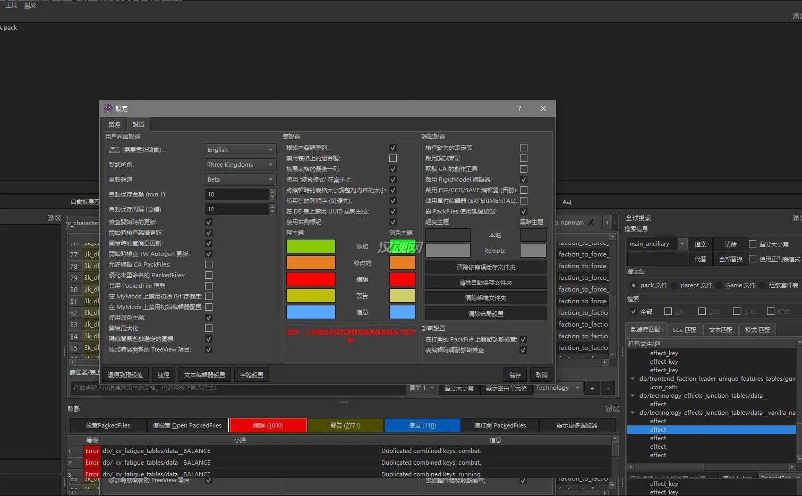Pick light theme 添加 green color swatch
Viewport: 802px width, 496px height.
click(311, 246)
